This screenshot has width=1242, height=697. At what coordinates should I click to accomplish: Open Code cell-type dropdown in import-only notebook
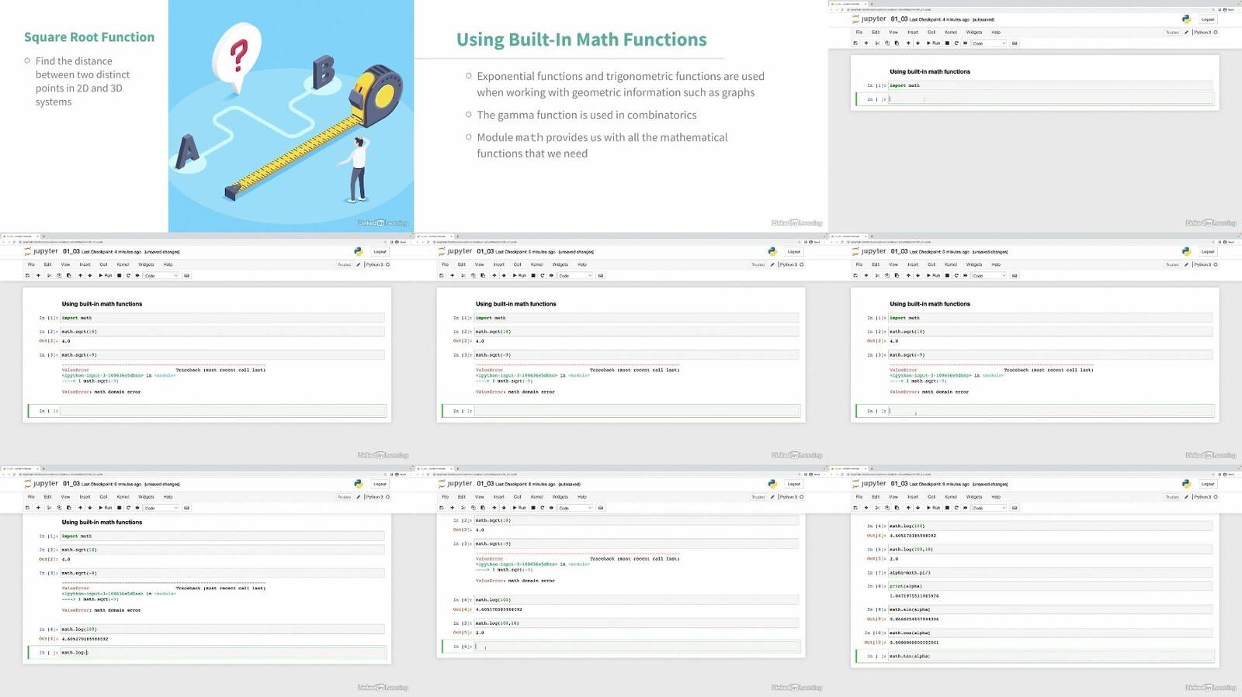[x=989, y=43]
